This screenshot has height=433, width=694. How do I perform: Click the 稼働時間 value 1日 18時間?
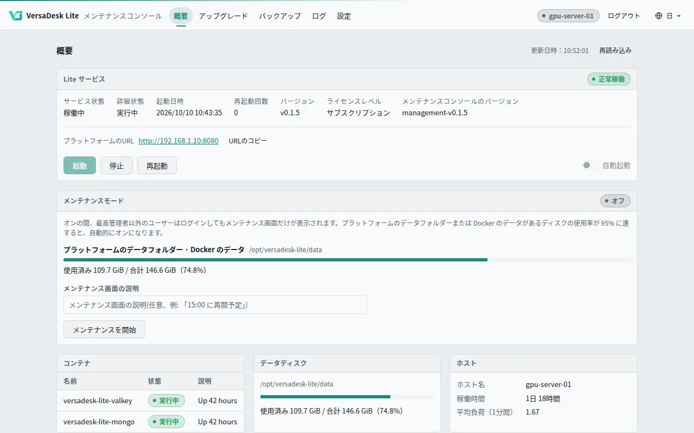tap(543, 399)
